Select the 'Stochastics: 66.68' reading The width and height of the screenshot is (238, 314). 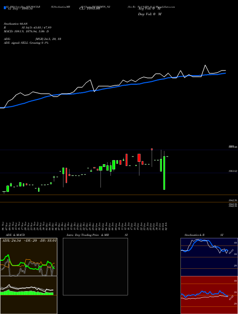15,24
